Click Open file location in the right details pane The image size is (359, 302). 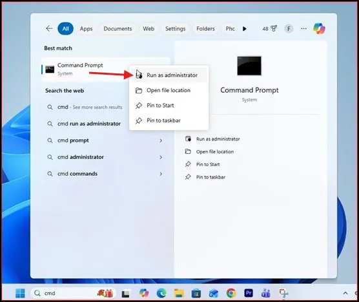215,152
